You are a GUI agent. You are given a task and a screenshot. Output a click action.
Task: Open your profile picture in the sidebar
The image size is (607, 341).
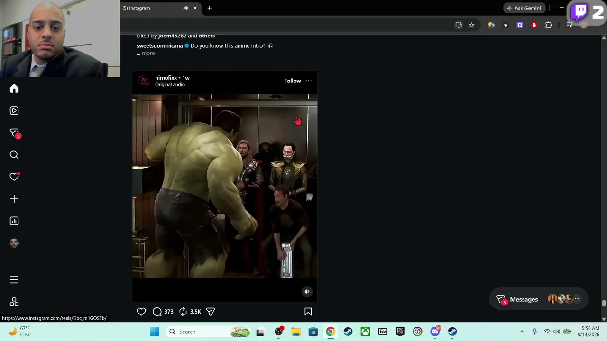click(14, 243)
